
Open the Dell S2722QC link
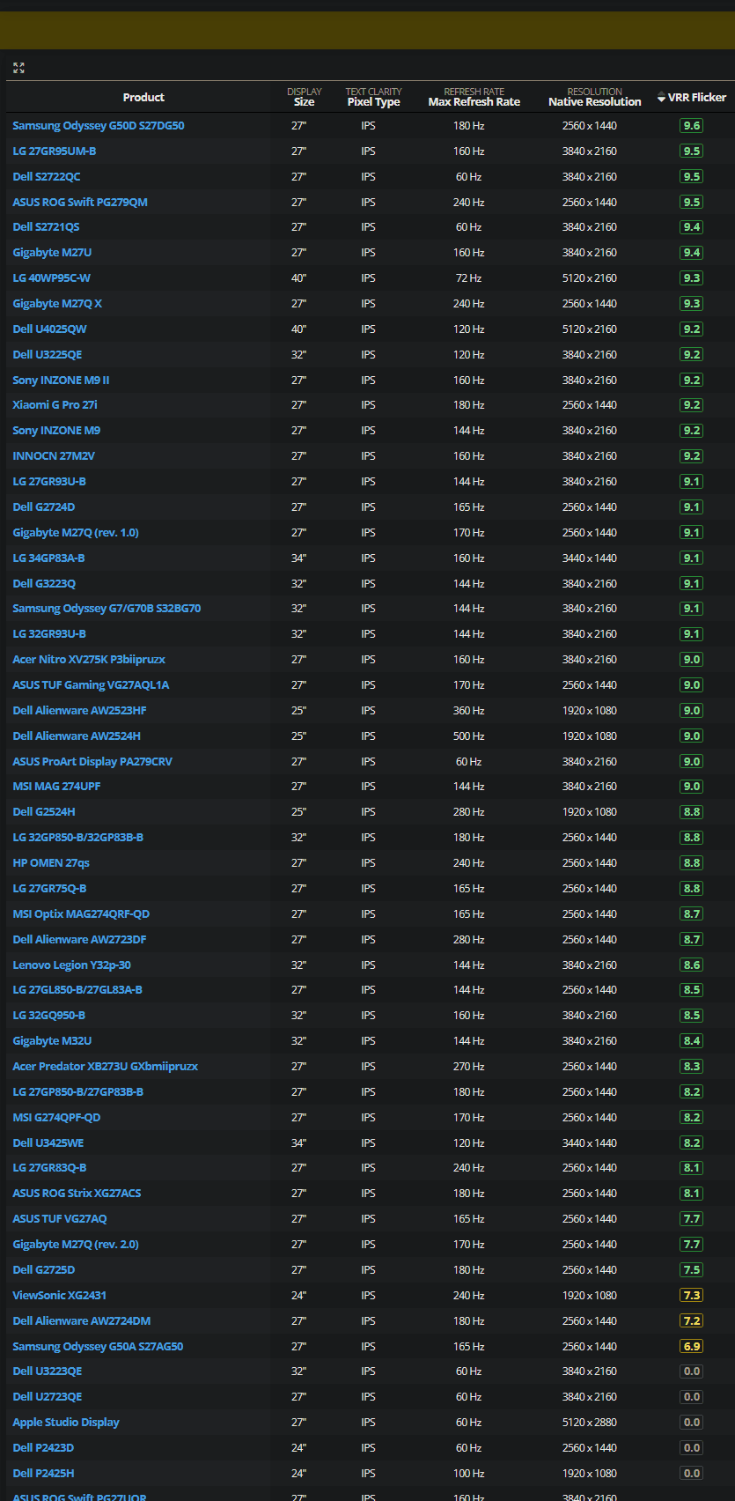coord(47,177)
